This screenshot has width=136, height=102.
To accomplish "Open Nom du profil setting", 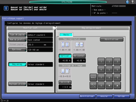I will [x=17, y=40].
